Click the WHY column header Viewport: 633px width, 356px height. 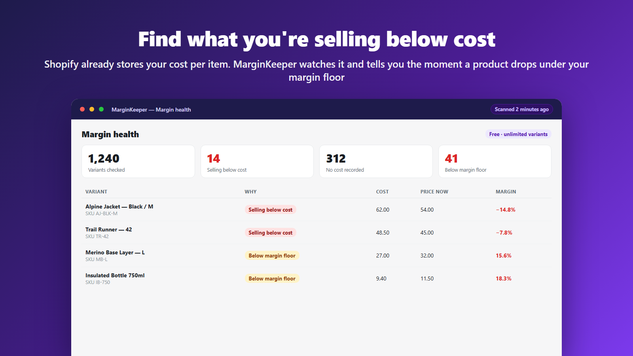pyautogui.click(x=250, y=191)
